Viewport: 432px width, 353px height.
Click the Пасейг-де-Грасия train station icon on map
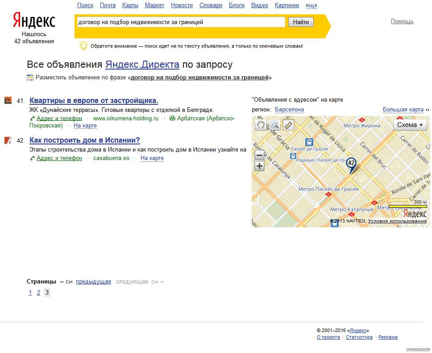click(x=309, y=142)
